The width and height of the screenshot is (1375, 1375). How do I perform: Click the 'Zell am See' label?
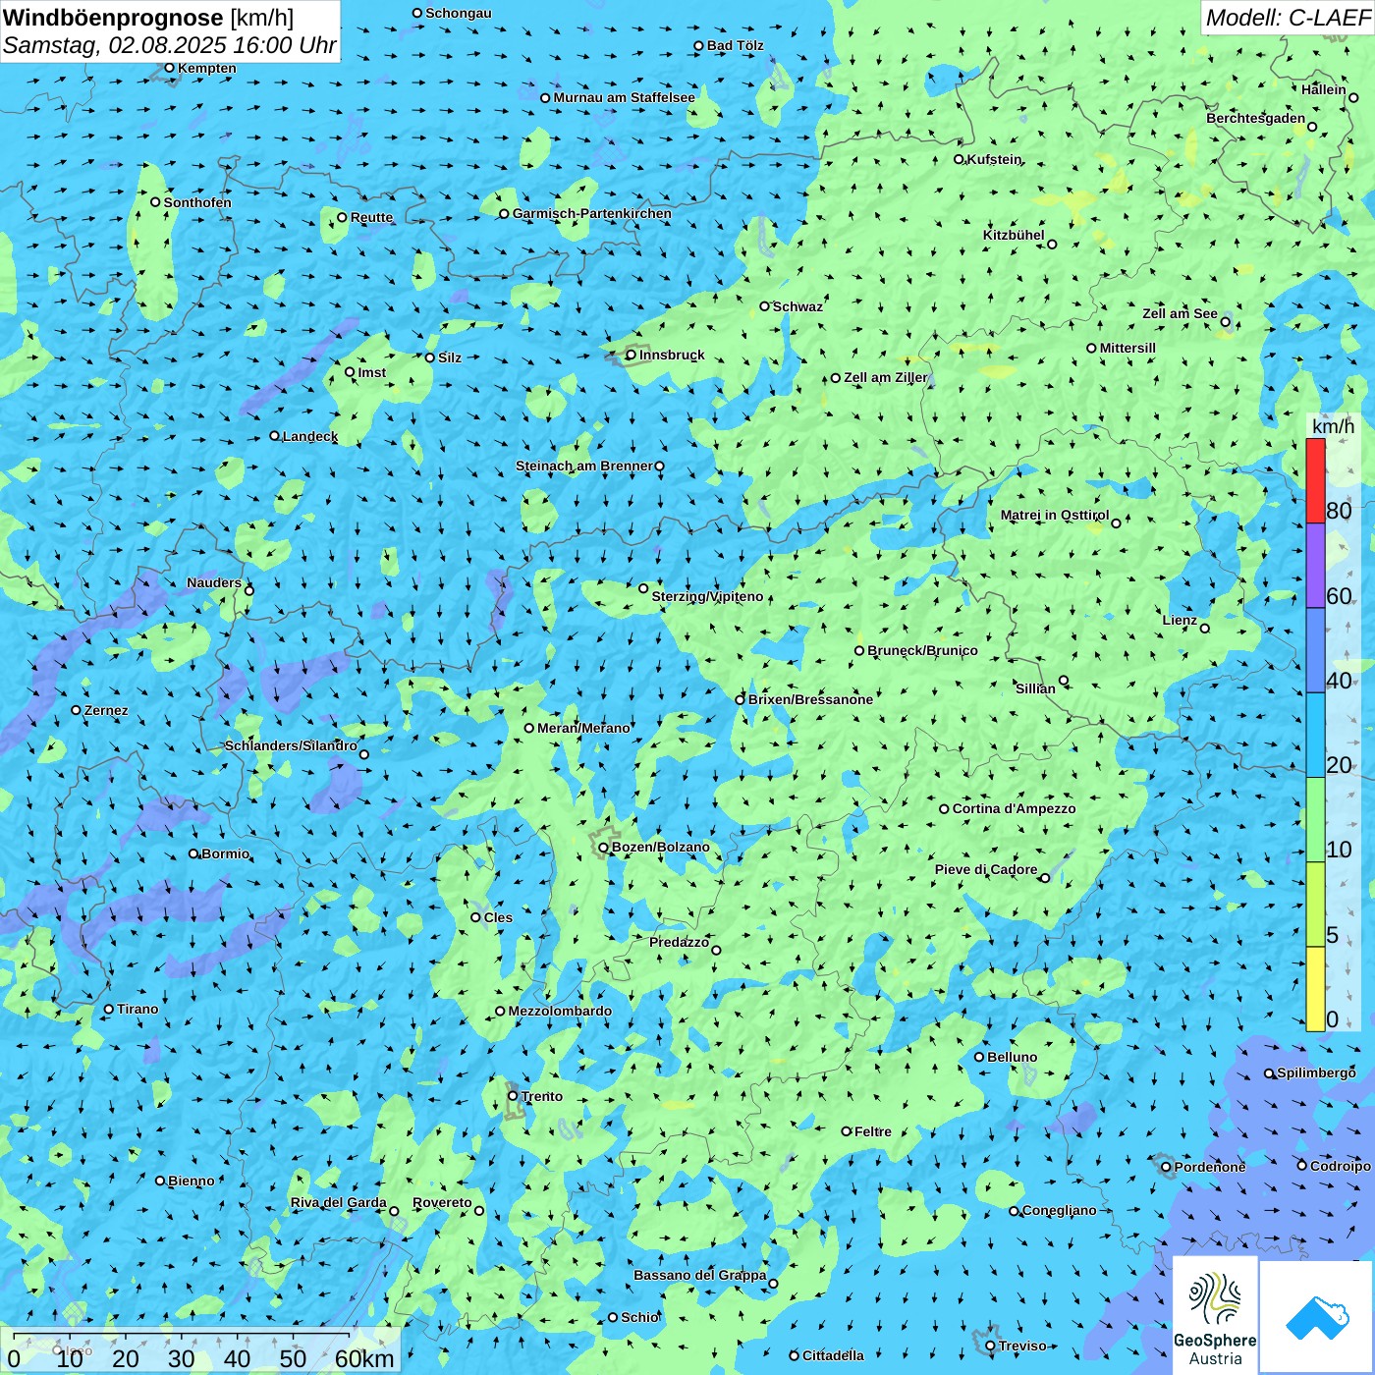(x=1180, y=313)
